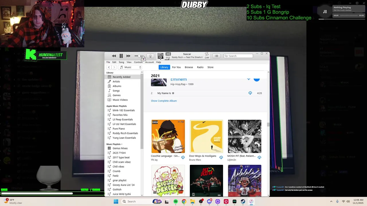Download the My Name Is track
Screen dimensions: 367x206
[250, 93]
